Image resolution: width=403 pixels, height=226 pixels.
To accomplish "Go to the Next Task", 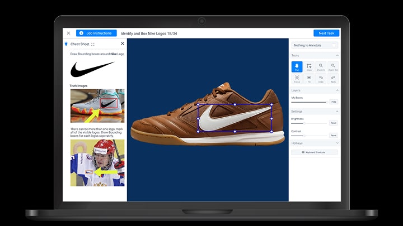I will tap(326, 33).
